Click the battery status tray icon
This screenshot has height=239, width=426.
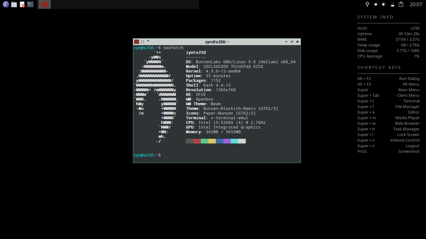click(393, 4)
